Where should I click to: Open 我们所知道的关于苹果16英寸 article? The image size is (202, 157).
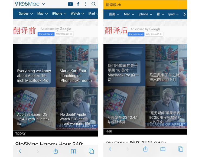(x=125, y=65)
